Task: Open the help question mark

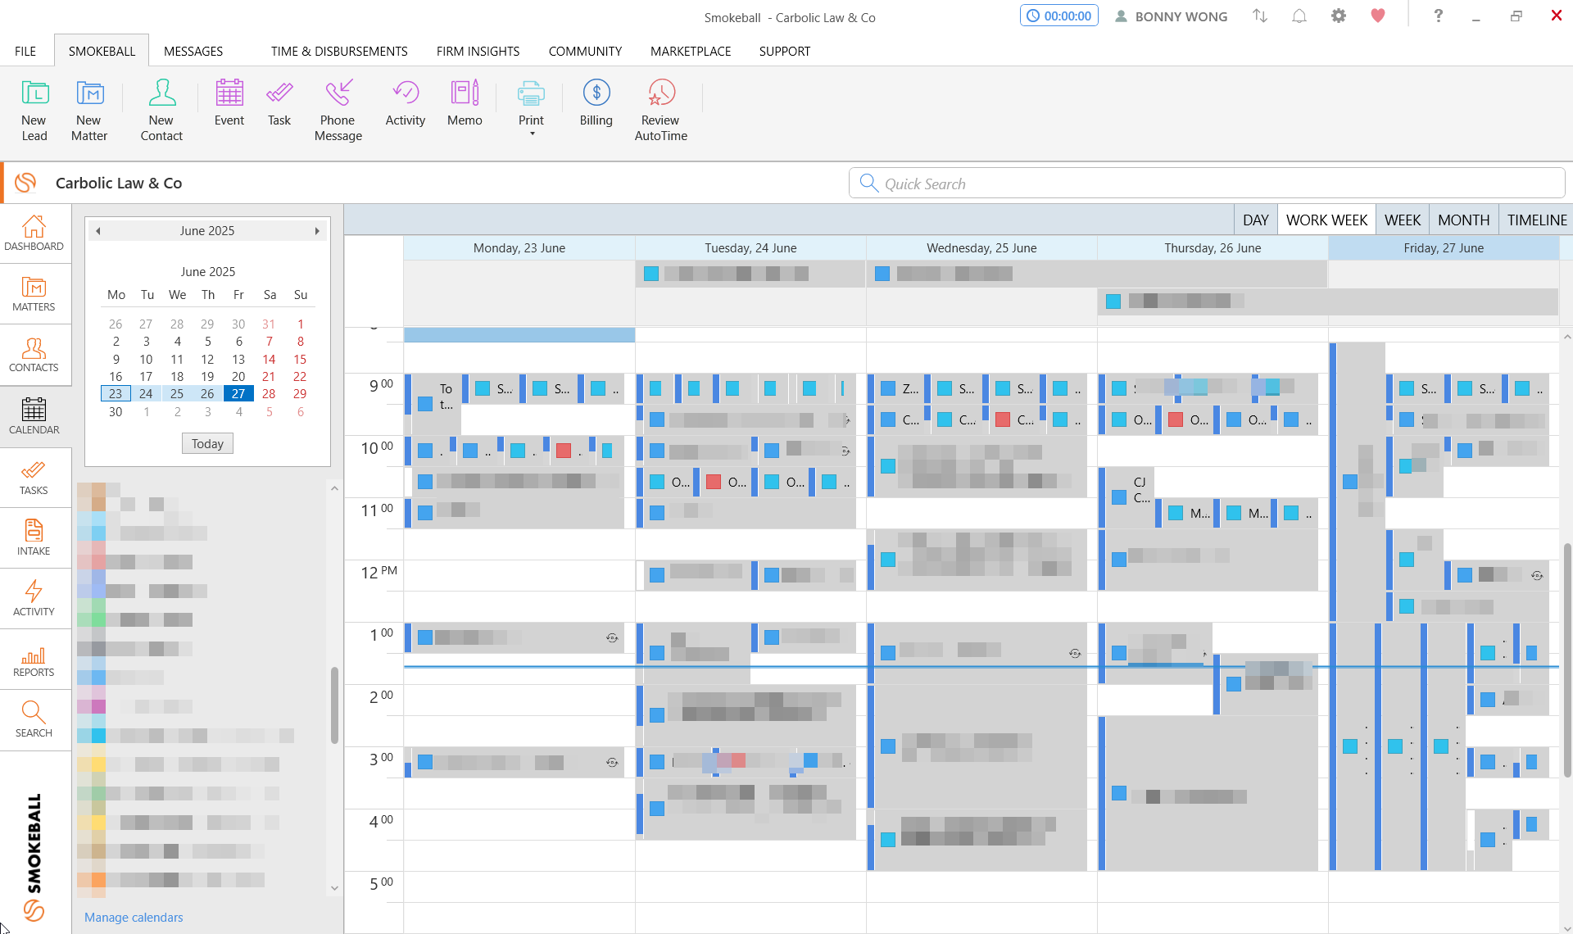Action: click(x=1438, y=16)
